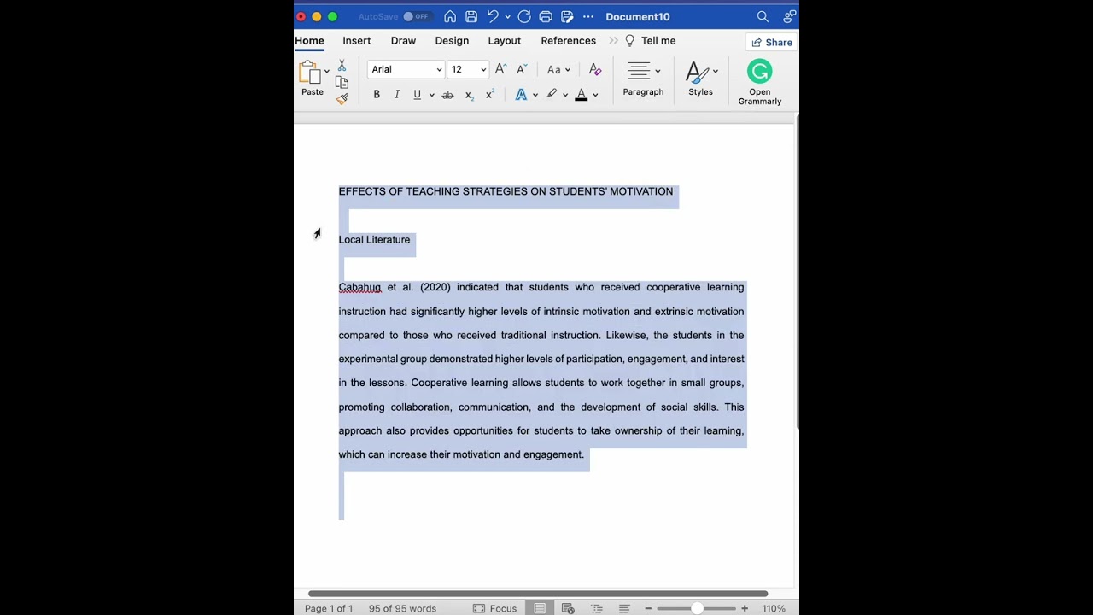Switch to the References tab
The height and width of the screenshot is (615, 1093).
568,40
